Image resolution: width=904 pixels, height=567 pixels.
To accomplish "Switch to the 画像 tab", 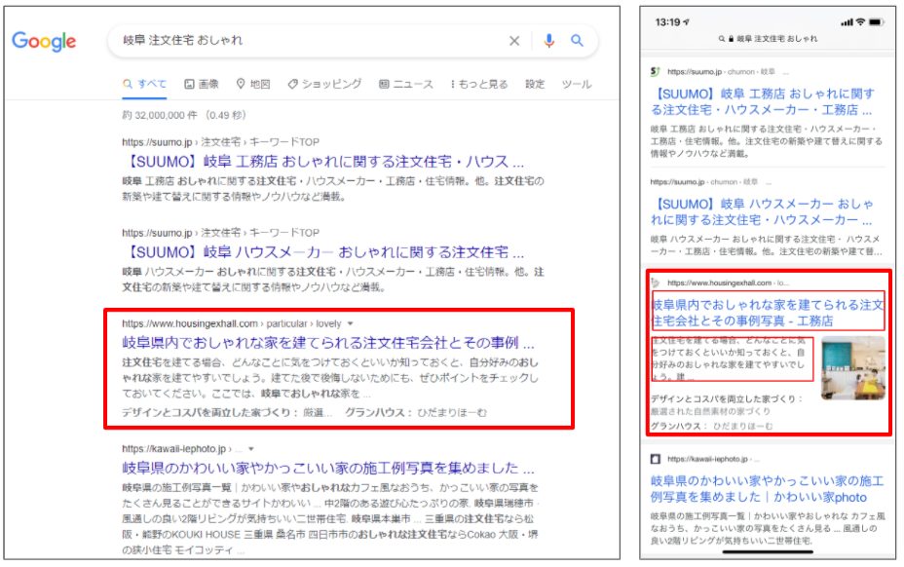I will (x=202, y=84).
